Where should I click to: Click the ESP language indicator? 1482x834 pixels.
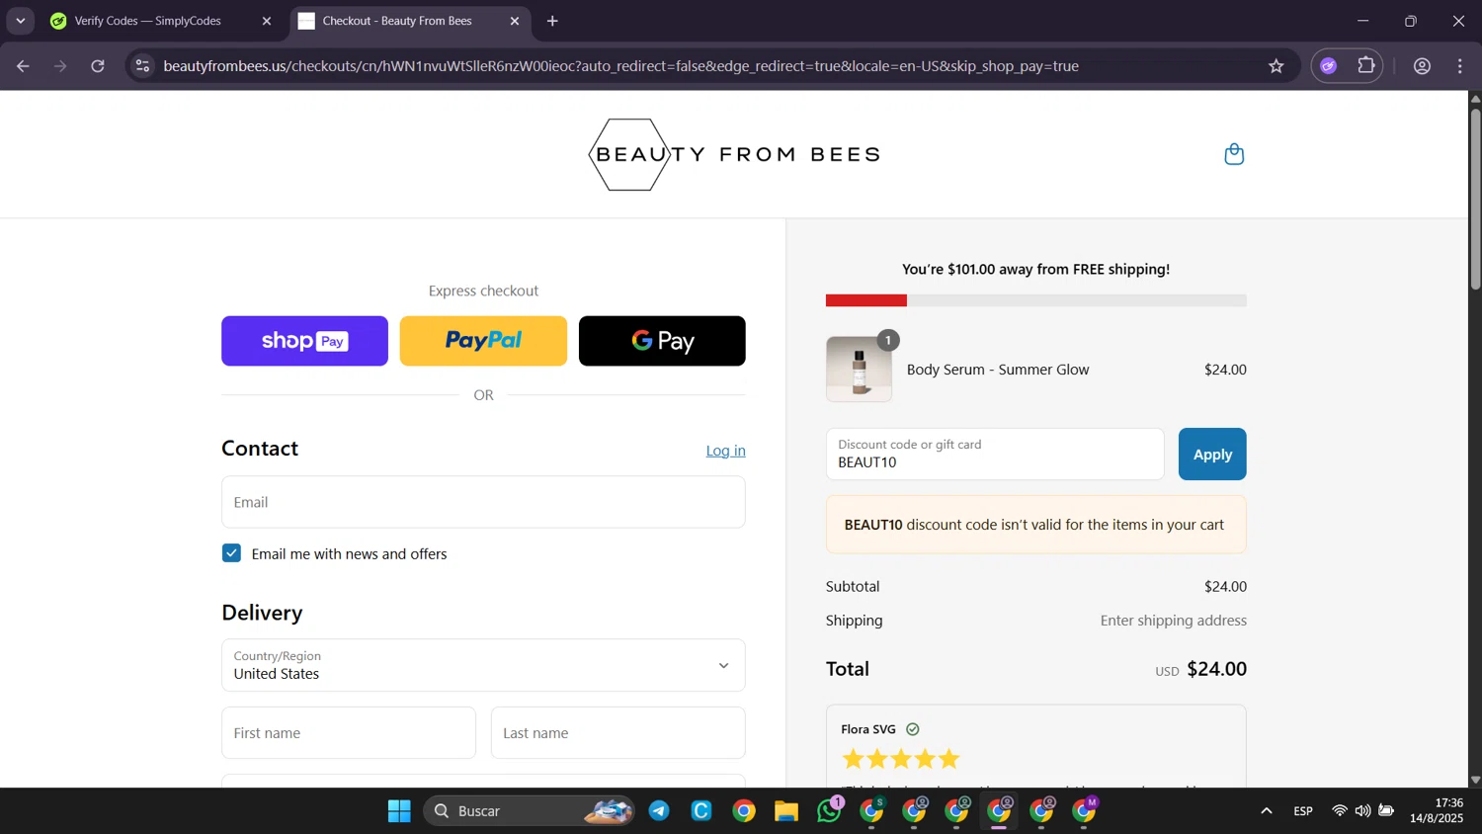[1303, 811]
